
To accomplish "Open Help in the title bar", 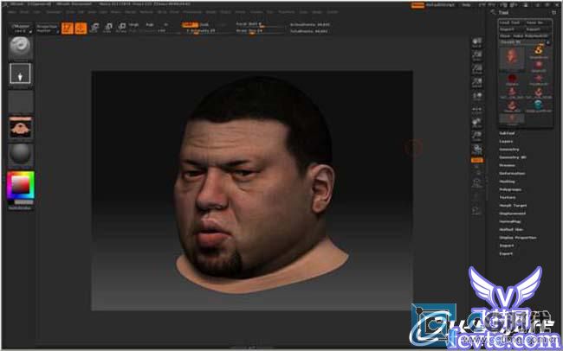I will pyautogui.click(x=466, y=5).
